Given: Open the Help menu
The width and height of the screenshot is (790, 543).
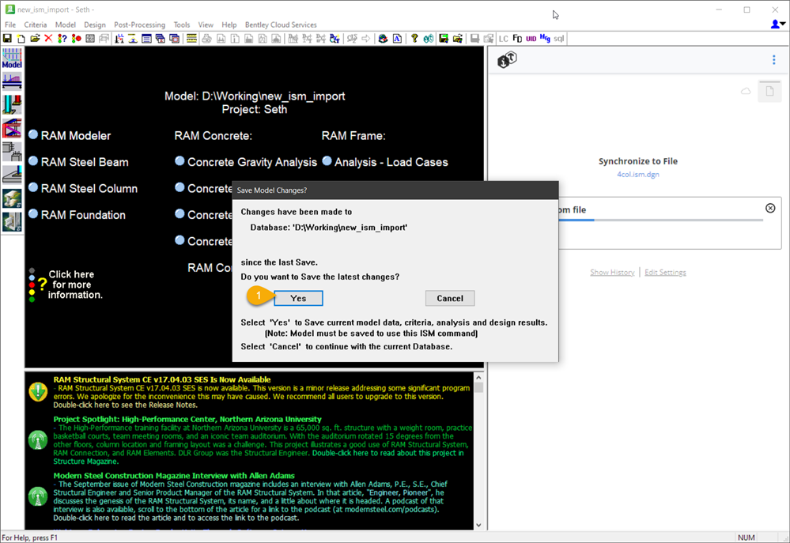Looking at the screenshot, I should [229, 25].
